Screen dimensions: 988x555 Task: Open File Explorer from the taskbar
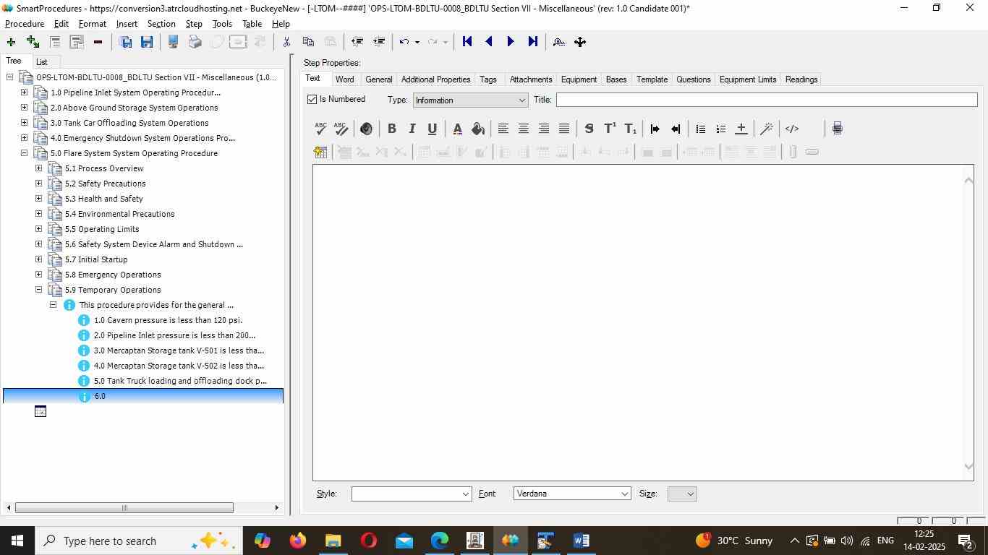click(x=333, y=541)
